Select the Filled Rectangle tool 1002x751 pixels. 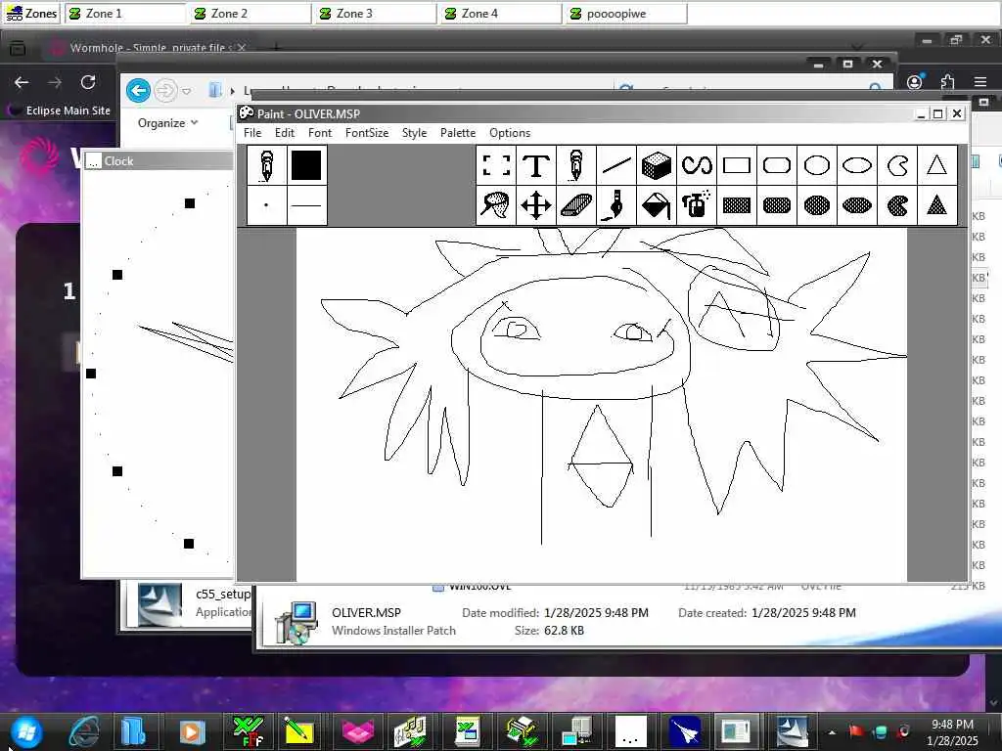pos(736,205)
